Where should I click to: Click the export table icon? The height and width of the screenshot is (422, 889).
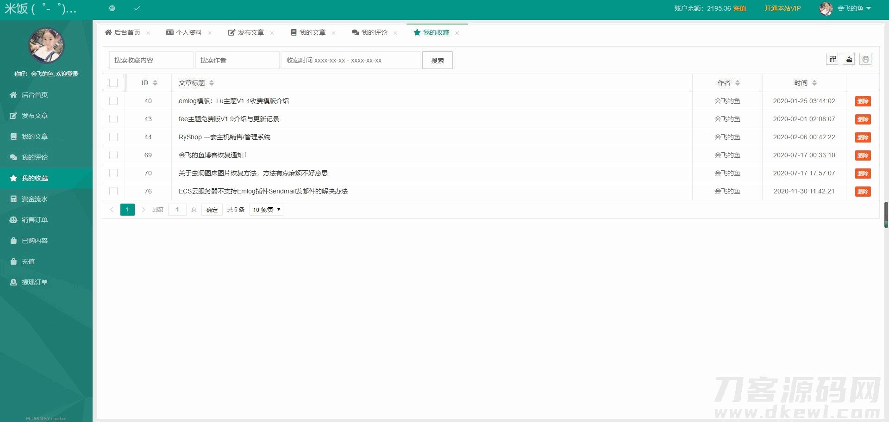849,59
